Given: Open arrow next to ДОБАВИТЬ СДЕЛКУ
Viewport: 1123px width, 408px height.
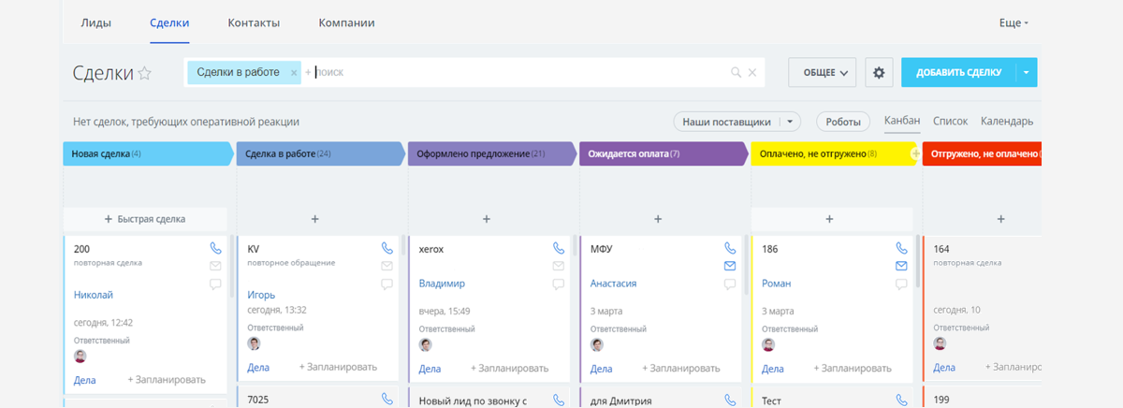Looking at the screenshot, I should coord(1027,72).
